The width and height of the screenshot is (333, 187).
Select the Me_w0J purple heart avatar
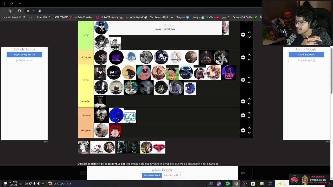click(x=116, y=57)
